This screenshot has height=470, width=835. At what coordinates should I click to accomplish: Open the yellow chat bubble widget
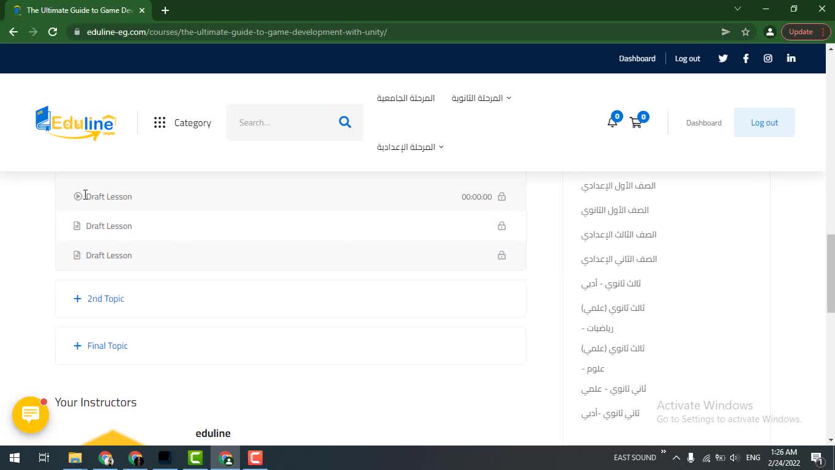(x=30, y=415)
